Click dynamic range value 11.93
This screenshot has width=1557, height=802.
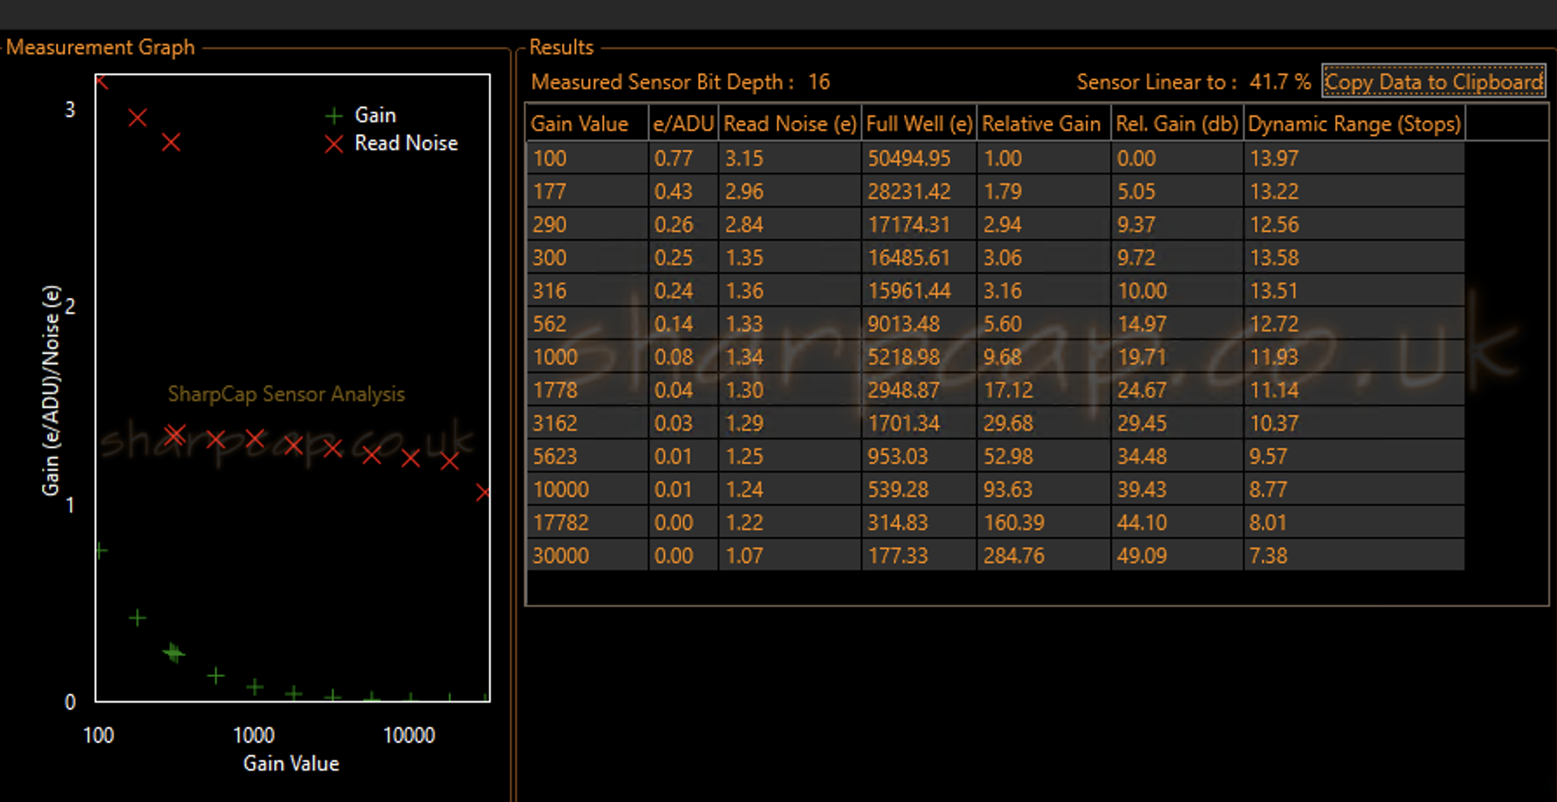click(1355, 357)
